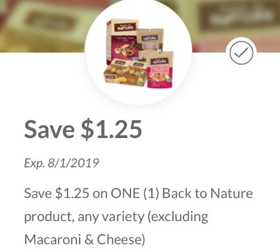Select the pink trail mix bag

[x=160, y=69]
